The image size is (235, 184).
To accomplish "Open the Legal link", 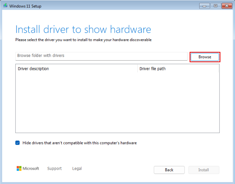I will (x=77, y=169).
